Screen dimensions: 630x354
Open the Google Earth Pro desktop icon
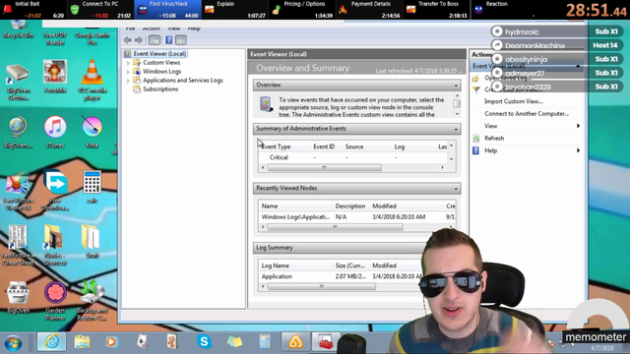(92, 32)
